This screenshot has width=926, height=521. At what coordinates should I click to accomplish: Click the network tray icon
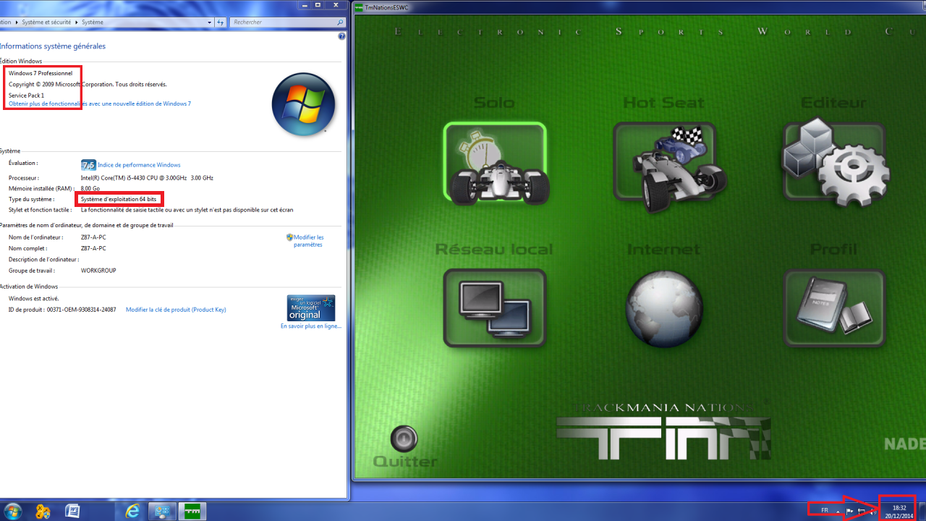(x=861, y=511)
